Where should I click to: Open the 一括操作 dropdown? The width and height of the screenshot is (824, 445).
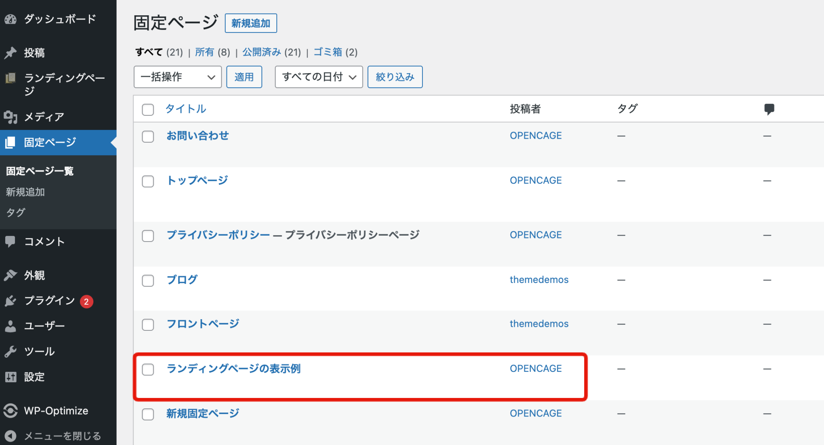[x=177, y=77]
